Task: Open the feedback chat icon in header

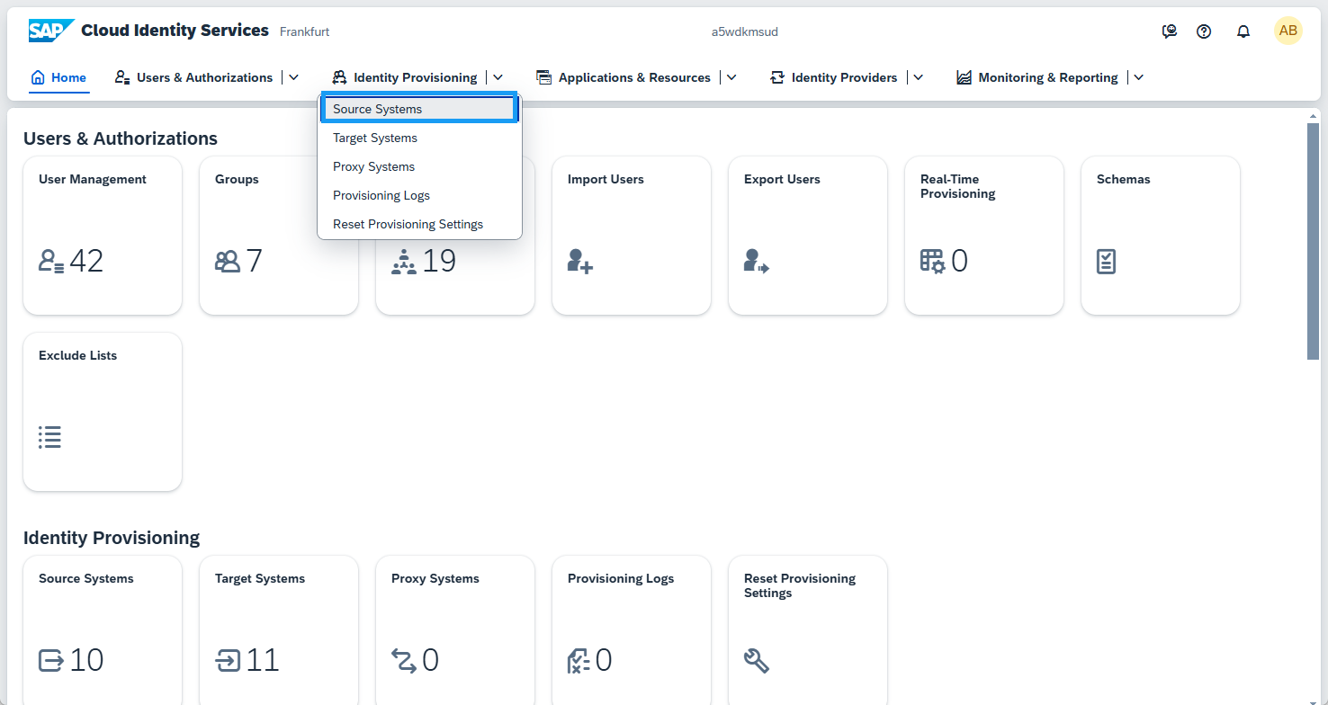Action: tap(1170, 31)
